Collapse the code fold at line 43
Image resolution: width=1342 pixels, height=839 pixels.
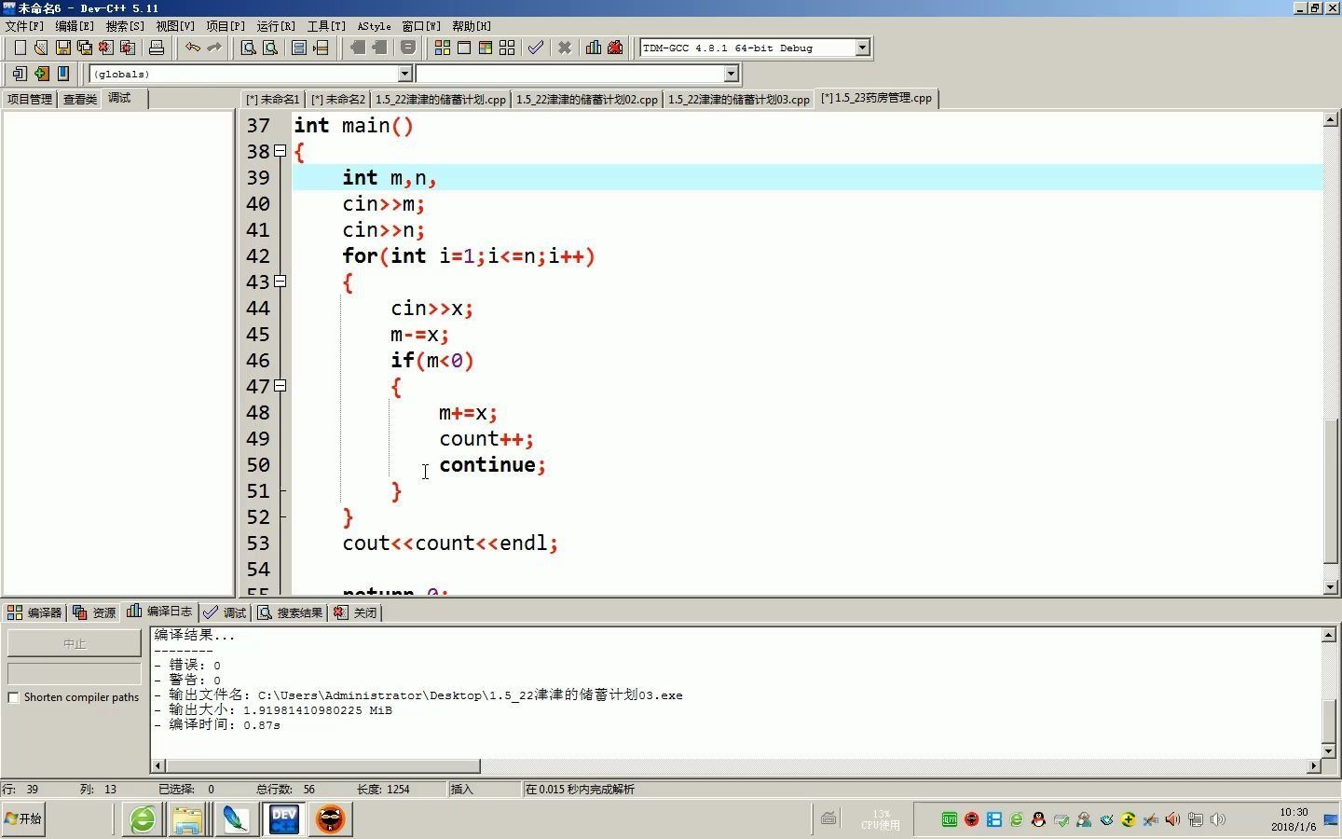[x=280, y=282]
